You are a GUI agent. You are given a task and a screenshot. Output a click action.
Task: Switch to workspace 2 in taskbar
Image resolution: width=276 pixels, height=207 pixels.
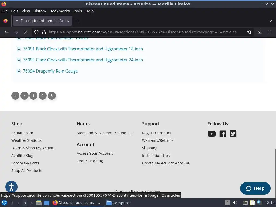[x=19, y=203]
